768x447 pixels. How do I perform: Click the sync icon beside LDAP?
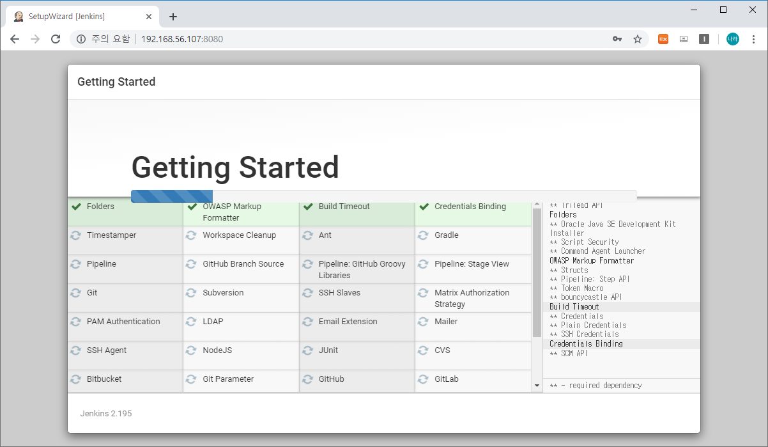(192, 322)
